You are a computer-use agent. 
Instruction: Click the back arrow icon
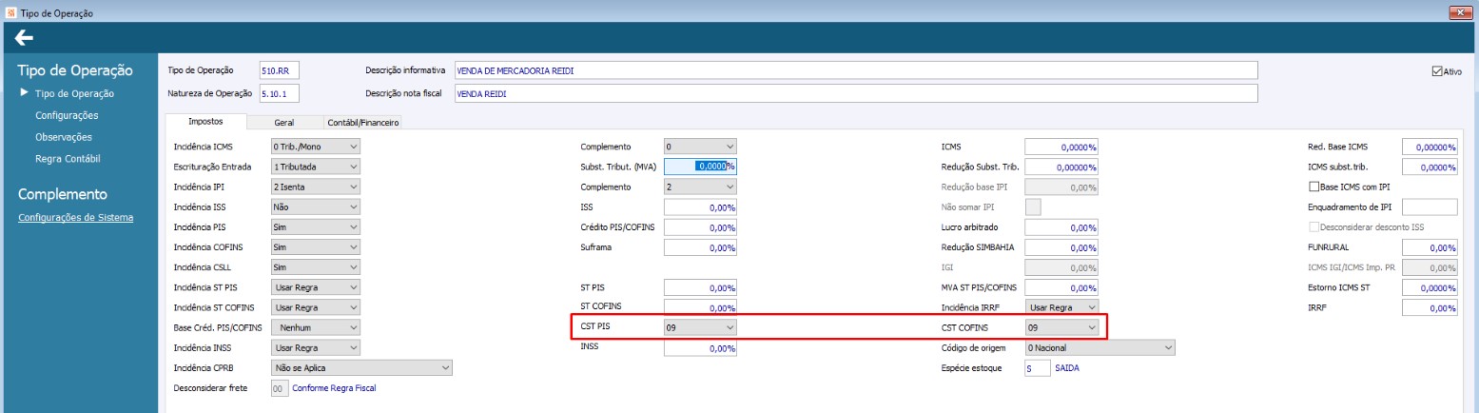coord(24,38)
